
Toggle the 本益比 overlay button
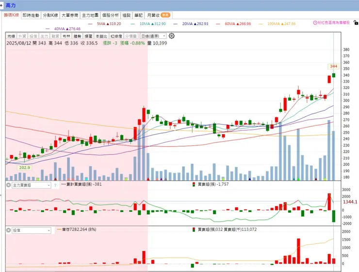[x=101, y=36]
